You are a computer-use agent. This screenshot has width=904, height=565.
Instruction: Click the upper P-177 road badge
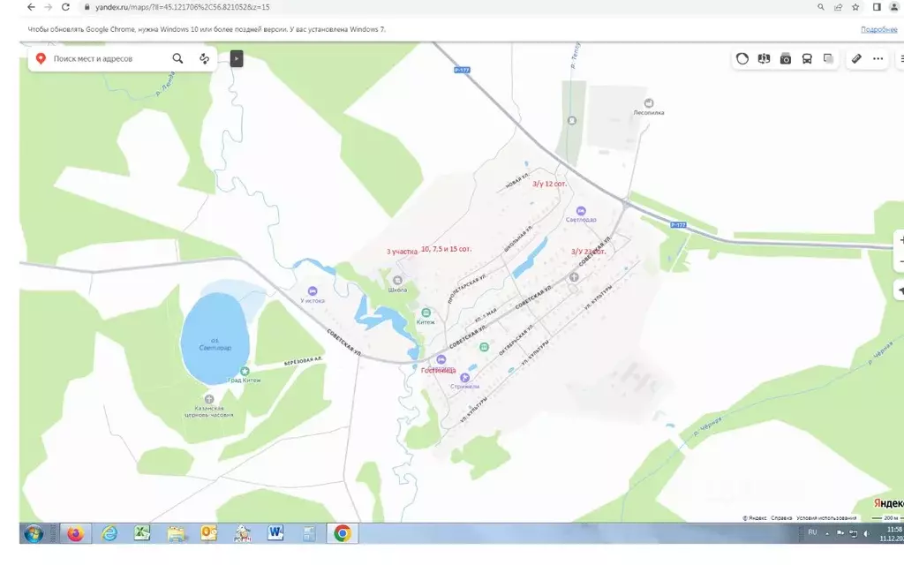coord(462,70)
